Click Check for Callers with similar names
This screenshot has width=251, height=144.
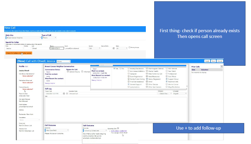(19, 53)
